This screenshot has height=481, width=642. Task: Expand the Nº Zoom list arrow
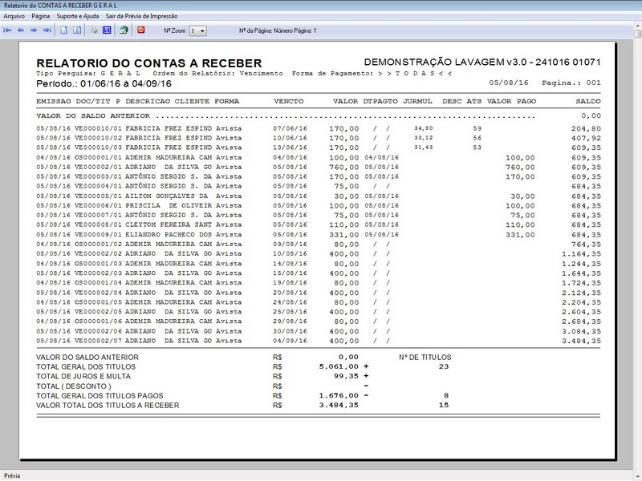point(202,30)
